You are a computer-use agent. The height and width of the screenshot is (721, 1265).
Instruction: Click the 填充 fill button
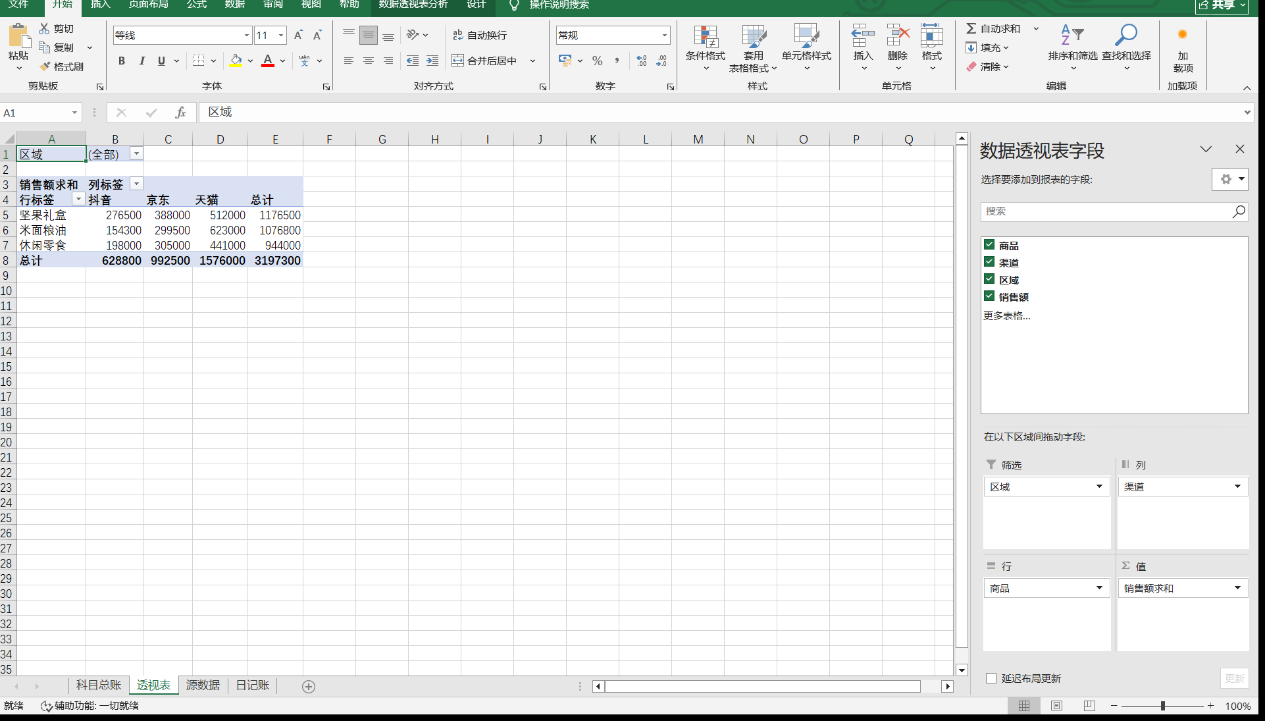pos(987,47)
